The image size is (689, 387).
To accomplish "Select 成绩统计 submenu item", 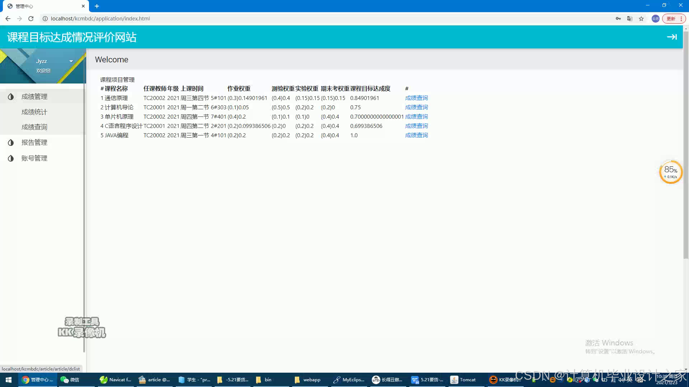I will point(34,112).
